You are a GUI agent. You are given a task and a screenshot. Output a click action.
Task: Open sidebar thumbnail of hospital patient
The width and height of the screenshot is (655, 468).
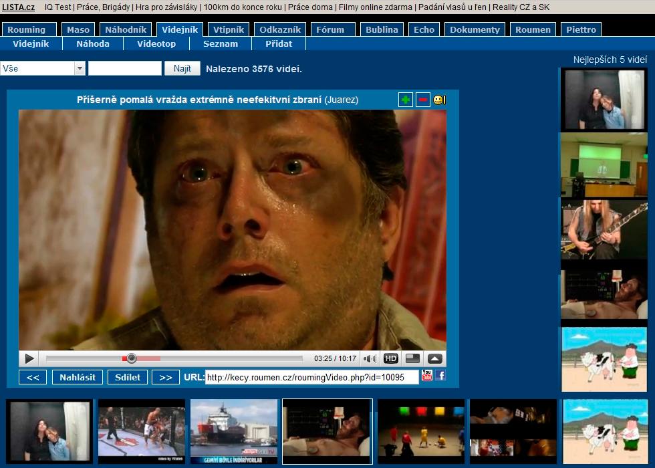[x=604, y=294]
